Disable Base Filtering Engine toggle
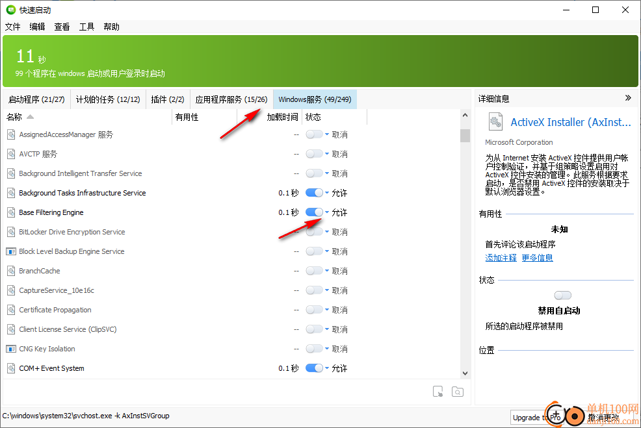641x428 pixels. point(314,212)
